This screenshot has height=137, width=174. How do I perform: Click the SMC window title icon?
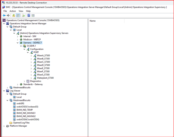4,7
